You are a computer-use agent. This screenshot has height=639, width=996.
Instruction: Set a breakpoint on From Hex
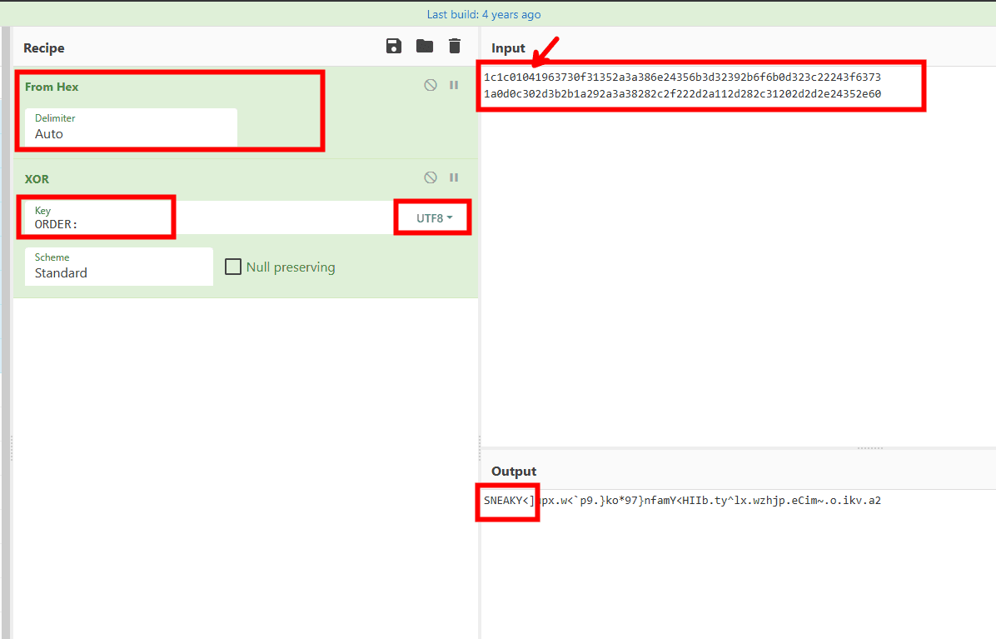[454, 85]
